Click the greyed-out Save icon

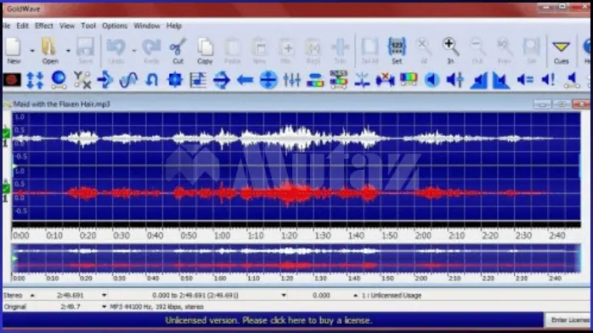coord(85,51)
